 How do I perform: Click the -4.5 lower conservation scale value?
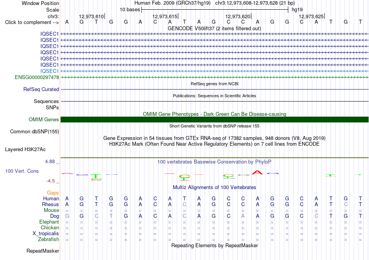[50, 181]
